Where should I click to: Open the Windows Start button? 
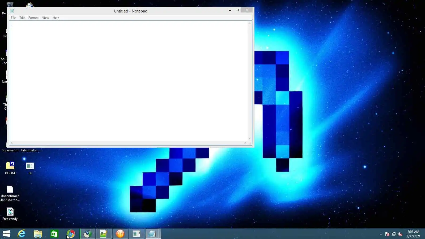tap(6, 234)
